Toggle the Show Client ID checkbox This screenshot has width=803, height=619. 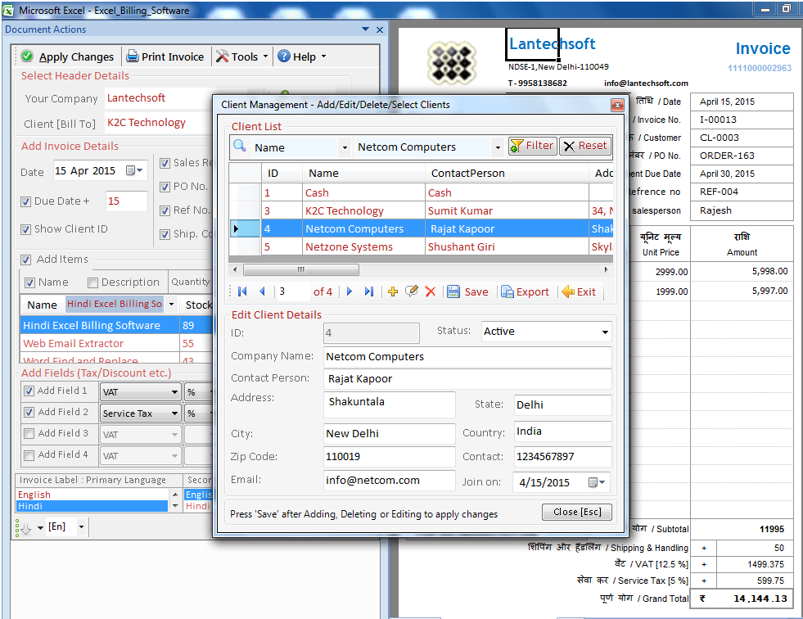25,229
